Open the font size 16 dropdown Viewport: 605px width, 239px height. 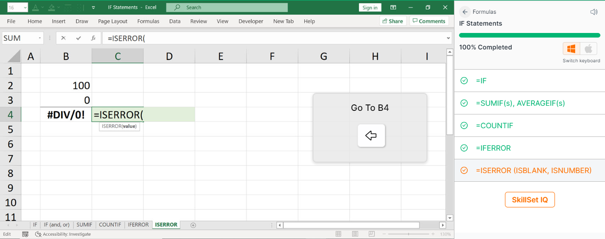pos(24,8)
